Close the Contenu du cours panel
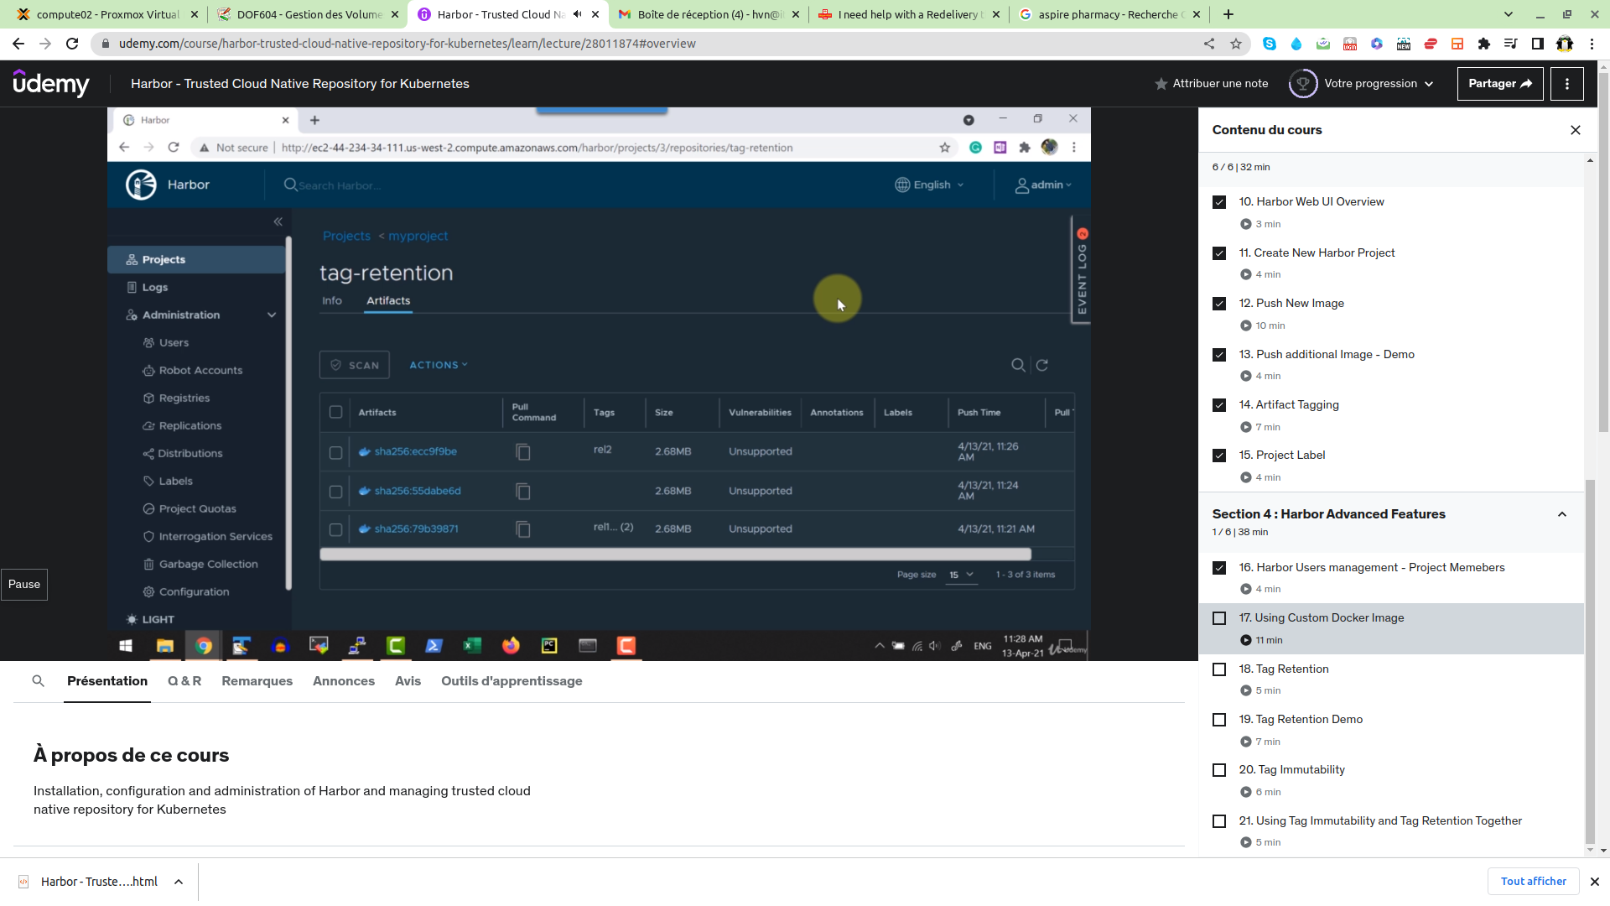Image resolution: width=1610 pixels, height=906 pixels. [1576, 130]
